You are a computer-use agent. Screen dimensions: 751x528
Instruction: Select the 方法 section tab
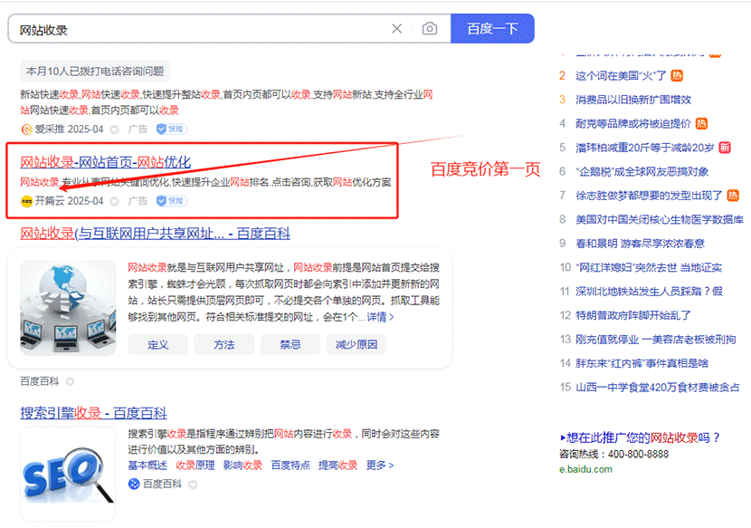point(223,345)
